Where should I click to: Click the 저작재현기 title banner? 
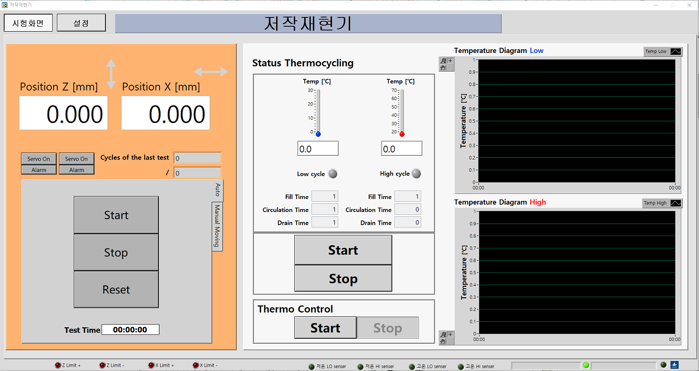pyautogui.click(x=308, y=23)
